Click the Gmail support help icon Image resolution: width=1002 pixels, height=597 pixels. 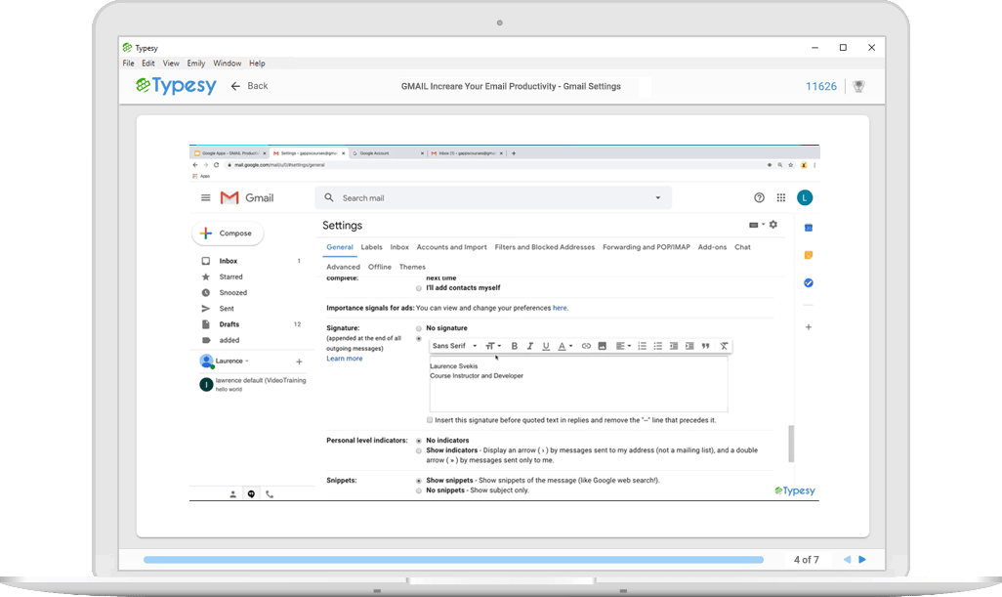(x=759, y=198)
